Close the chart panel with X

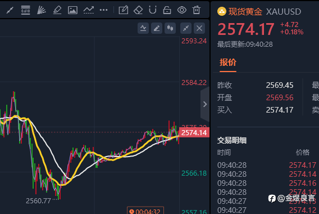pos(199,28)
